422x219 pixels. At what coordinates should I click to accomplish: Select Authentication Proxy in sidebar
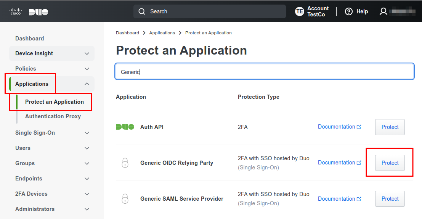(x=53, y=116)
